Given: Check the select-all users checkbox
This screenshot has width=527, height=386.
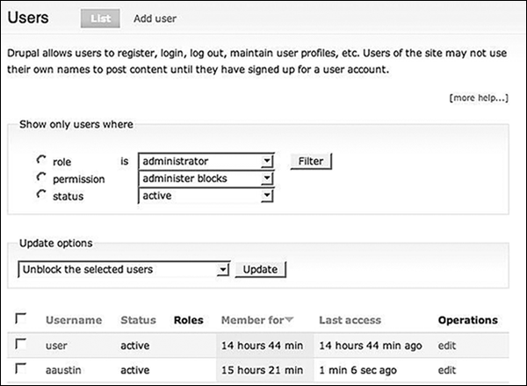Looking at the screenshot, I should 21,319.
